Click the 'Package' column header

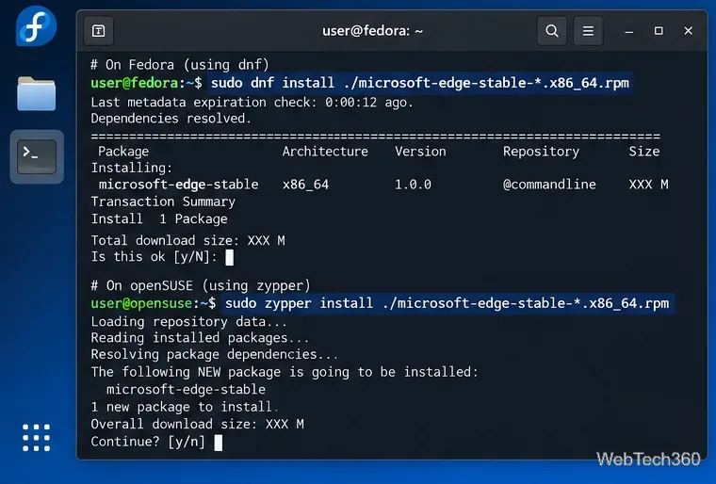[x=123, y=152]
